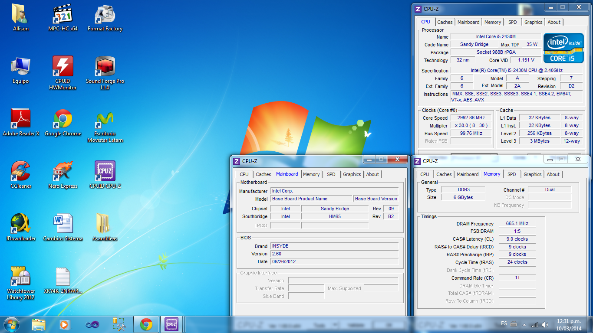Click the Manufacturer field 'Intel Corp.'
Image resolution: width=593 pixels, height=333 pixels.
[334, 191]
